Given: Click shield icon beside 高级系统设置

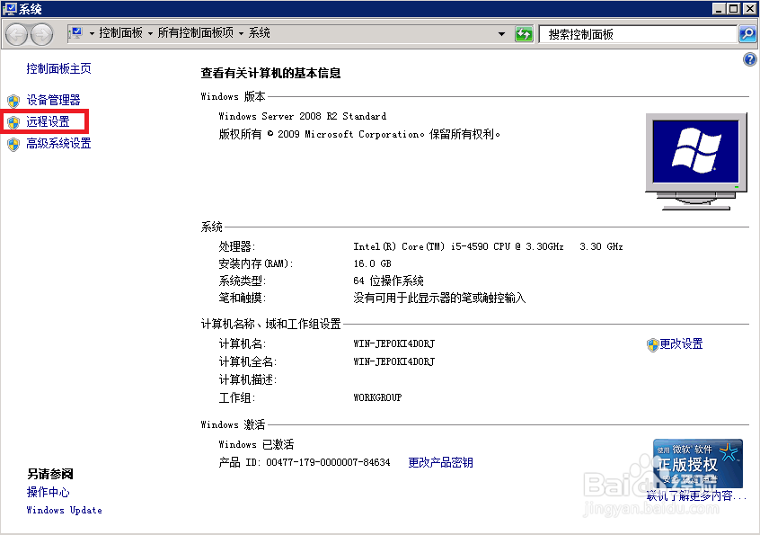Looking at the screenshot, I should click(x=13, y=144).
